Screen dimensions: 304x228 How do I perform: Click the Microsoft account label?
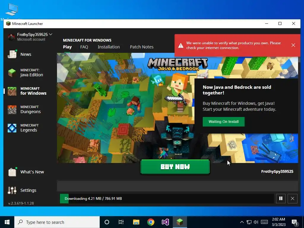click(31, 39)
